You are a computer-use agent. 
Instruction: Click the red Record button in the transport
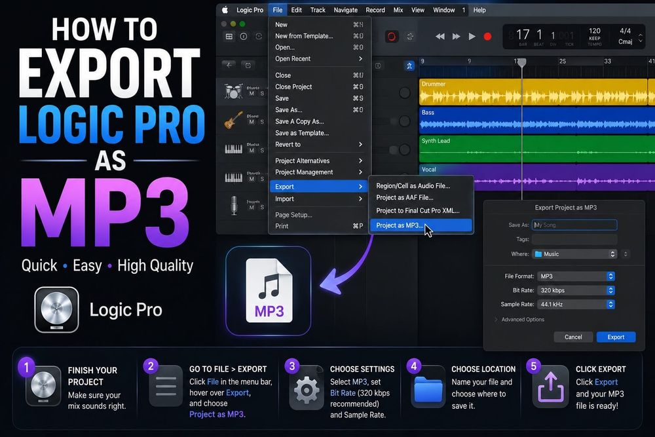coord(487,37)
